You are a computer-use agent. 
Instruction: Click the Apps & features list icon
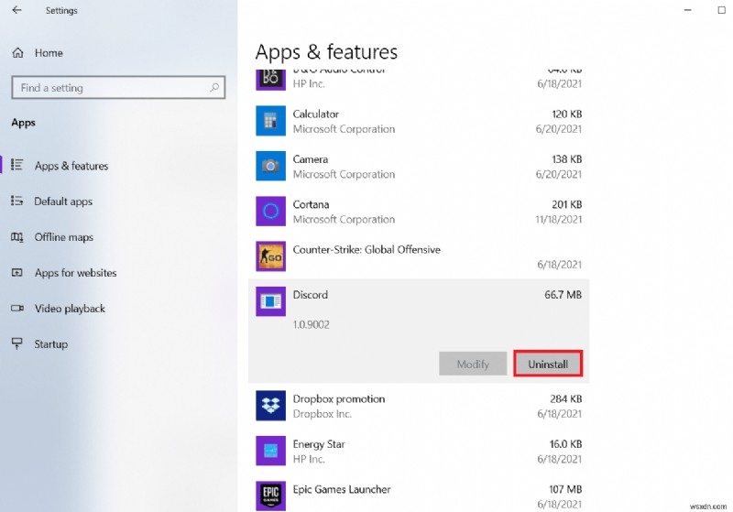tap(16, 165)
